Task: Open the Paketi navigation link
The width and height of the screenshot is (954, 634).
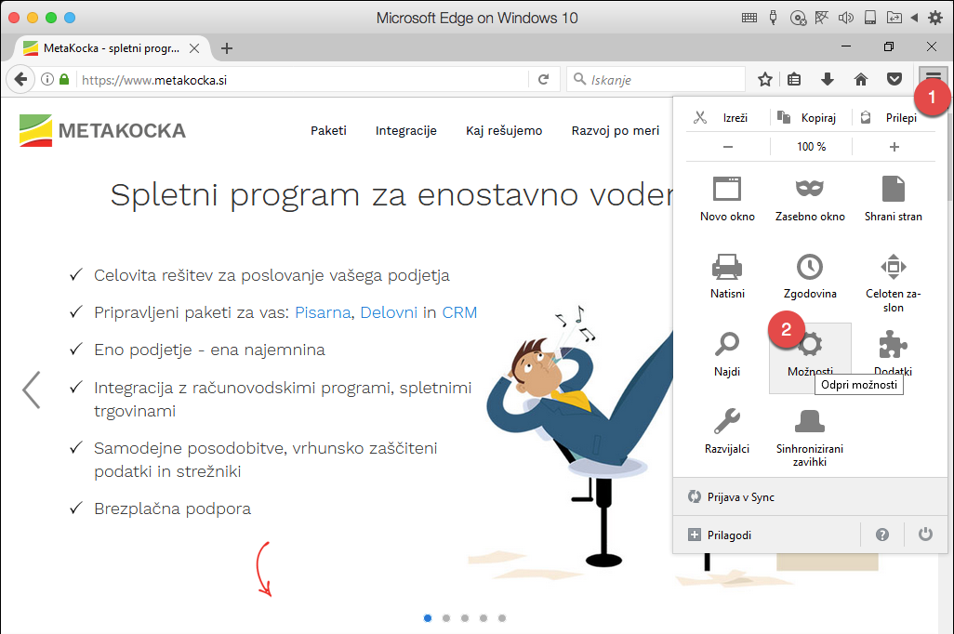Action: (328, 130)
